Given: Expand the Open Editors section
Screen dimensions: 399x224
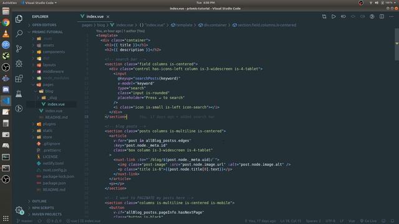Looking at the screenshot, I should (44, 25).
